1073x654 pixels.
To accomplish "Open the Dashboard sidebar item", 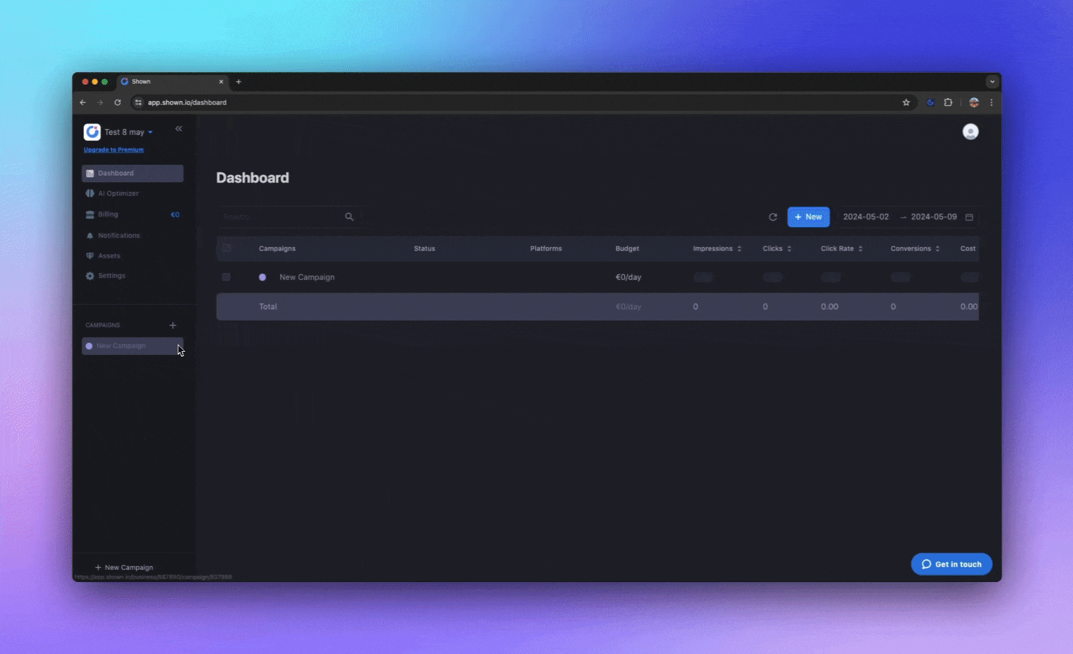I will click(x=133, y=173).
